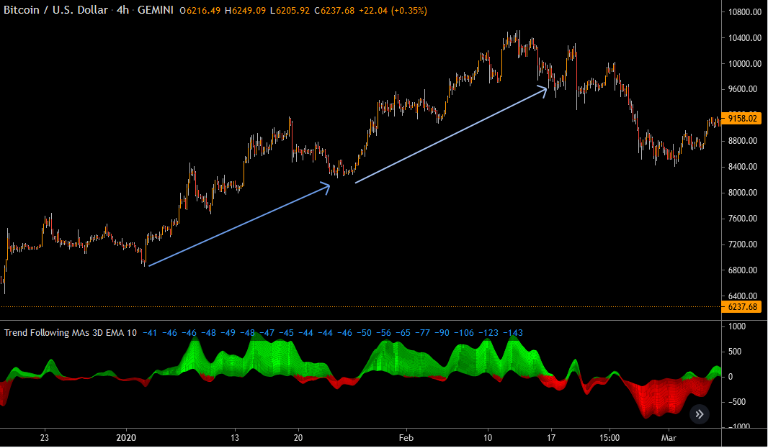Select the Trend Following MAs 3D indicator title
Viewport: 768px width, 448px height.
coord(71,332)
